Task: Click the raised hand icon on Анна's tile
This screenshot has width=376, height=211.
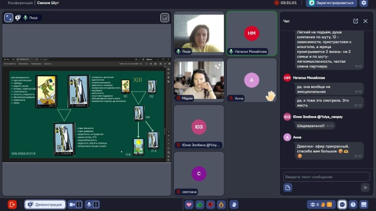Action: click(x=270, y=96)
